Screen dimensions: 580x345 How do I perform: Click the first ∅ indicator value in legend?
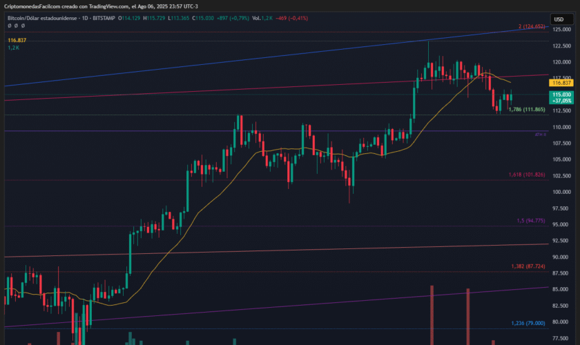[x=10, y=26]
